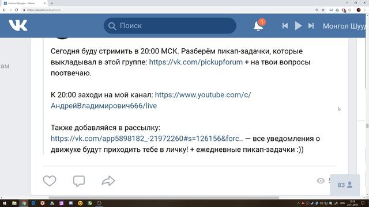This screenshot has height=207, width=369.
Task: Play audio in VK header player
Action: 298,25
